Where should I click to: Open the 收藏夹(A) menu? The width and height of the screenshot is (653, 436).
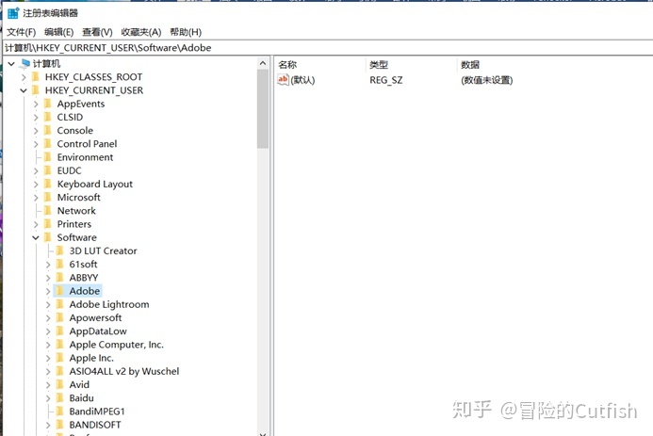tap(140, 32)
